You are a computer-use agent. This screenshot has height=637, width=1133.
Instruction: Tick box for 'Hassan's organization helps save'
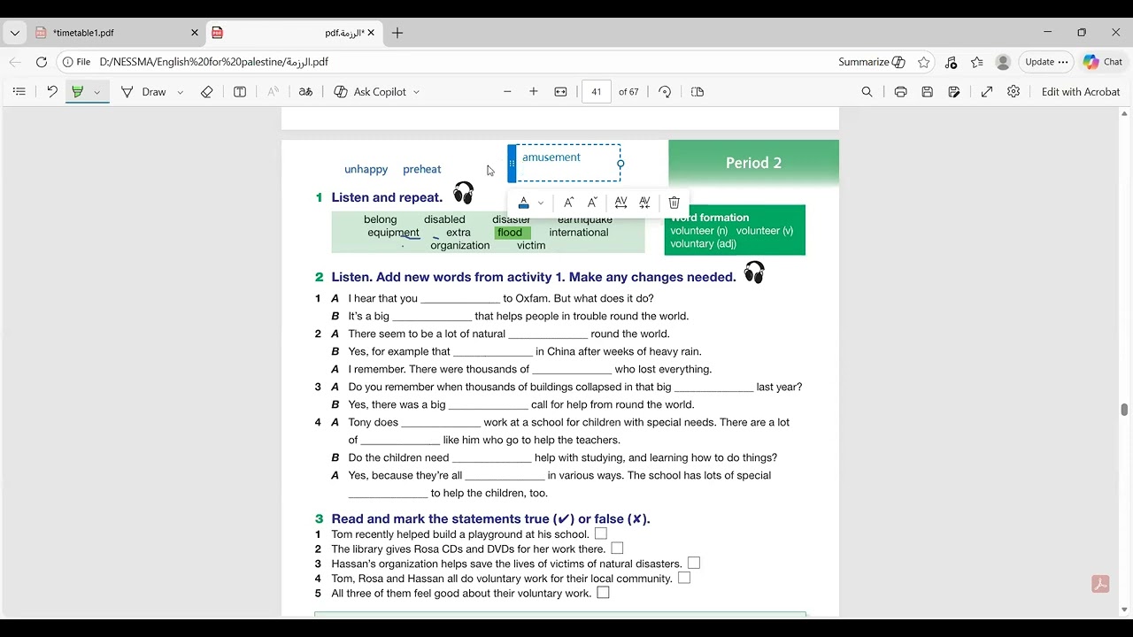[694, 563]
